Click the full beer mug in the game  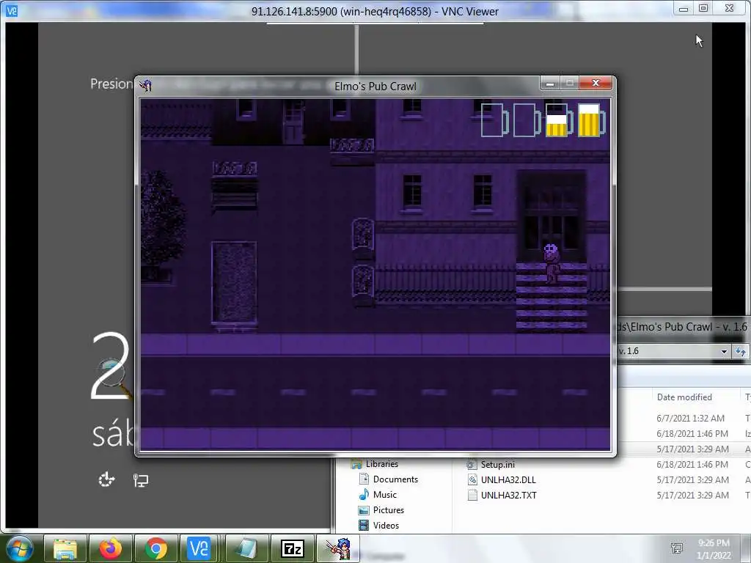pos(592,120)
